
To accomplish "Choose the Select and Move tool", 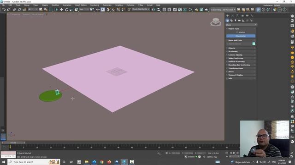I will pyautogui.click(x=61, y=10).
